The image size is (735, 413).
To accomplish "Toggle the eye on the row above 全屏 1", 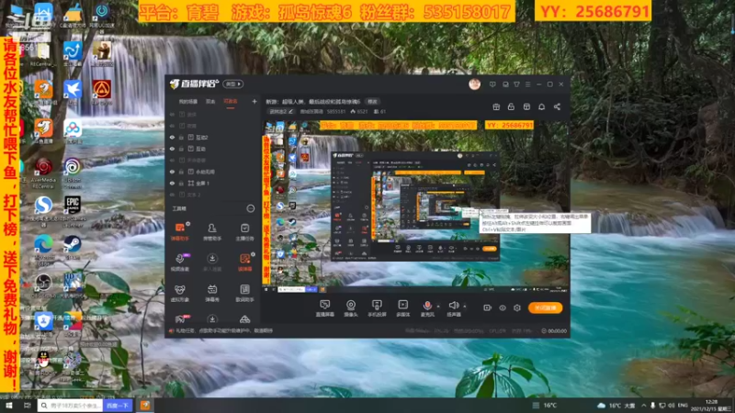I will tap(172, 172).
